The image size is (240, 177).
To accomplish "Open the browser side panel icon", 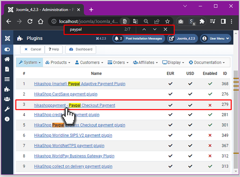I will 223,22.
